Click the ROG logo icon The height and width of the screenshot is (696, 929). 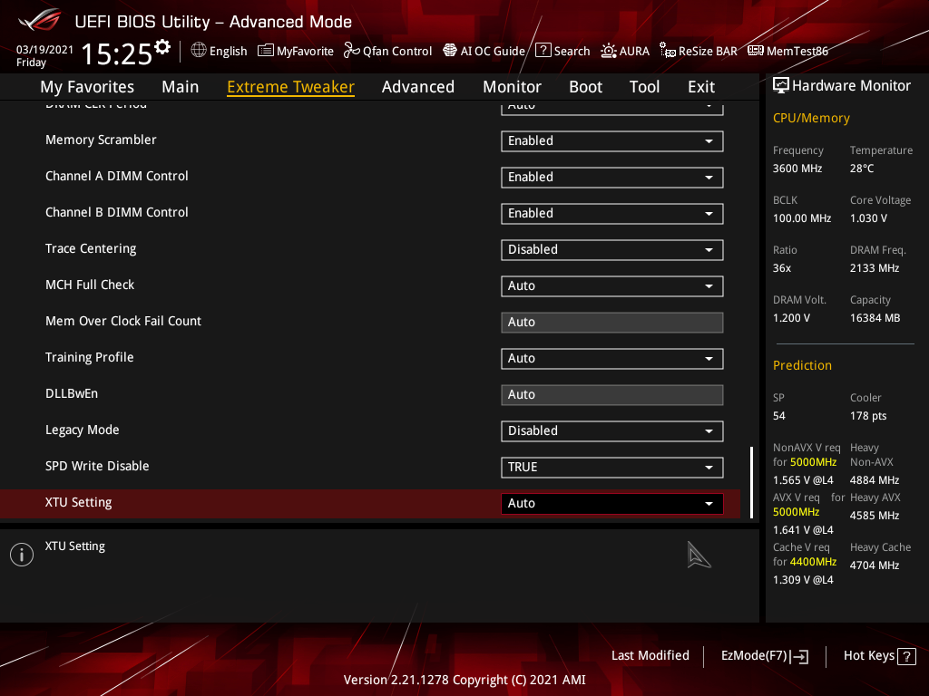(x=40, y=20)
